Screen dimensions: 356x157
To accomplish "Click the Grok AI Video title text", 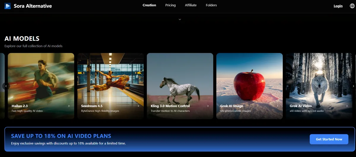I will point(301,106).
